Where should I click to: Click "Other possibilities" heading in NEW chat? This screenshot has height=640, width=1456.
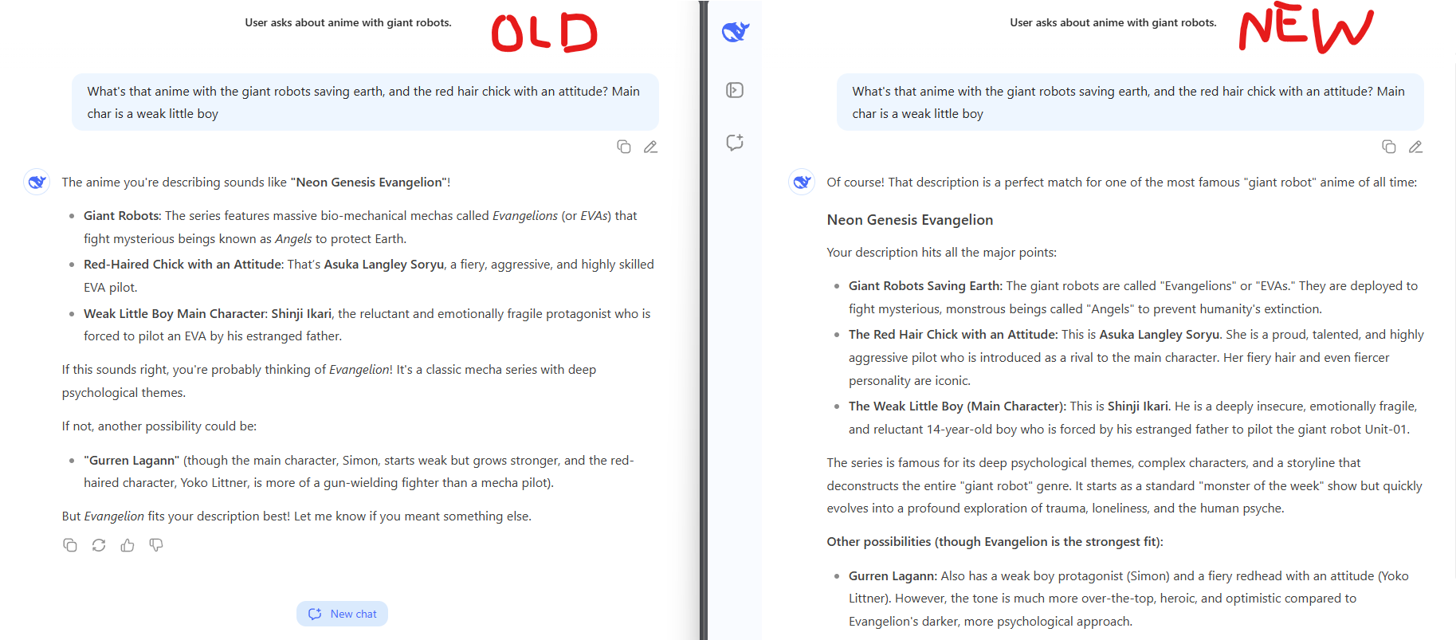coord(995,542)
